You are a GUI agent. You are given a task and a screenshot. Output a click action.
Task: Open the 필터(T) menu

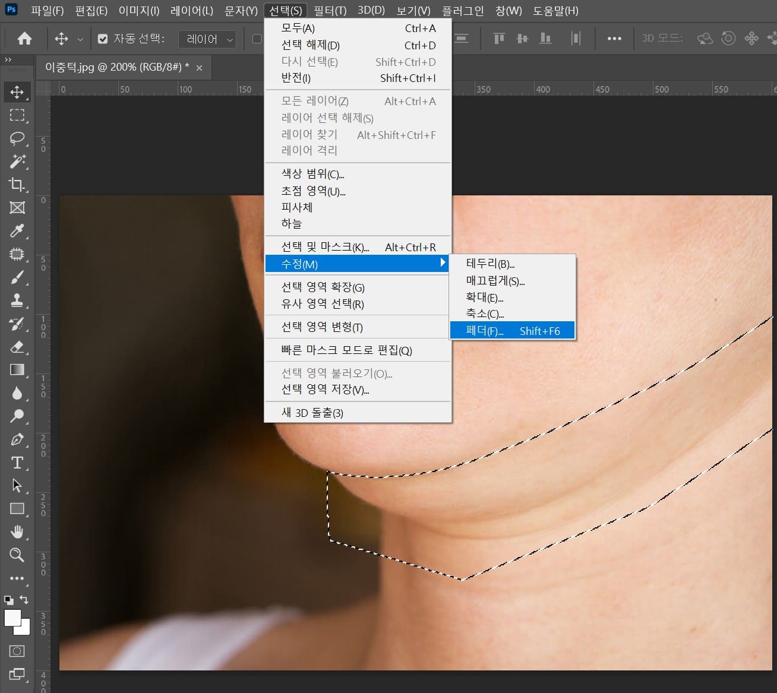coord(330,11)
